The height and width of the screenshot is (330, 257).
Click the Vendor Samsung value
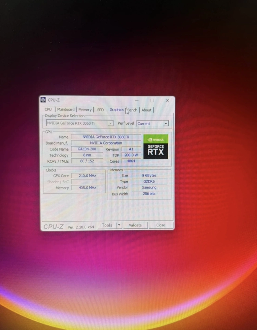click(149, 187)
